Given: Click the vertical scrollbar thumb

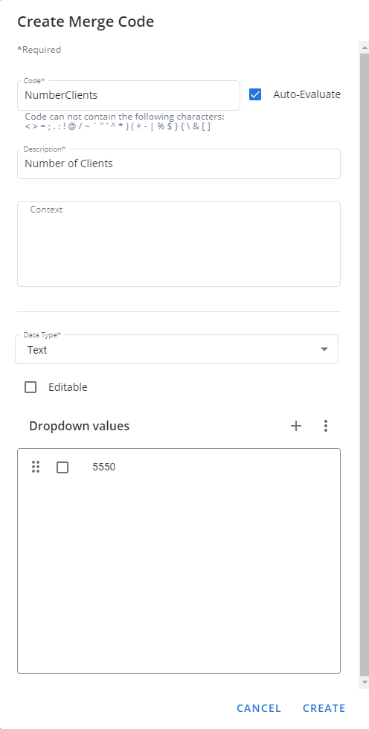Looking at the screenshot, I should tap(364, 365).
